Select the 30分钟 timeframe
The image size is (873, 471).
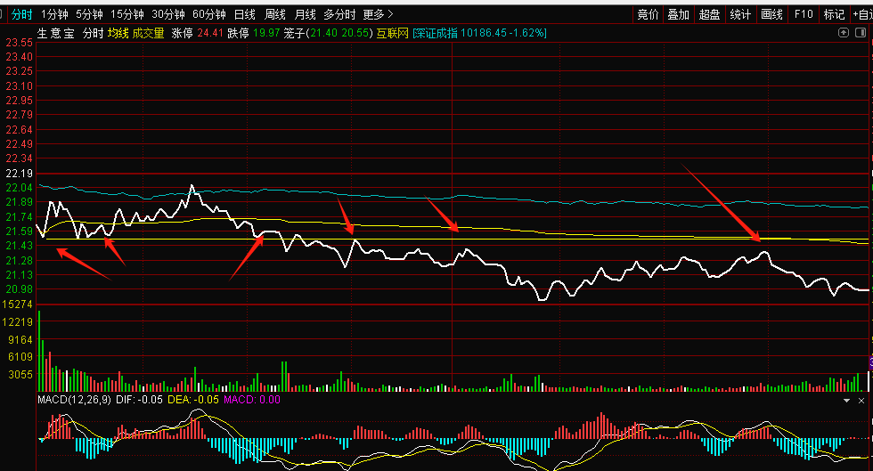click(x=168, y=14)
